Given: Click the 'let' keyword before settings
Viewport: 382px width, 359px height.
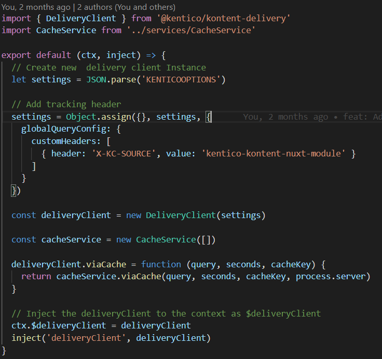Looking at the screenshot, I should click(19, 80).
